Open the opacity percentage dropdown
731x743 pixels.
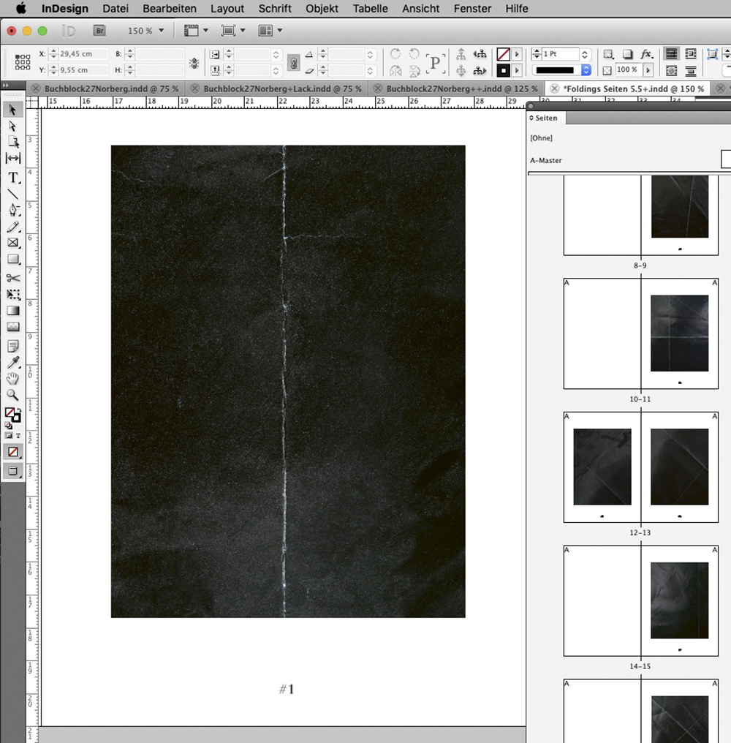pyautogui.click(x=648, y=72)
